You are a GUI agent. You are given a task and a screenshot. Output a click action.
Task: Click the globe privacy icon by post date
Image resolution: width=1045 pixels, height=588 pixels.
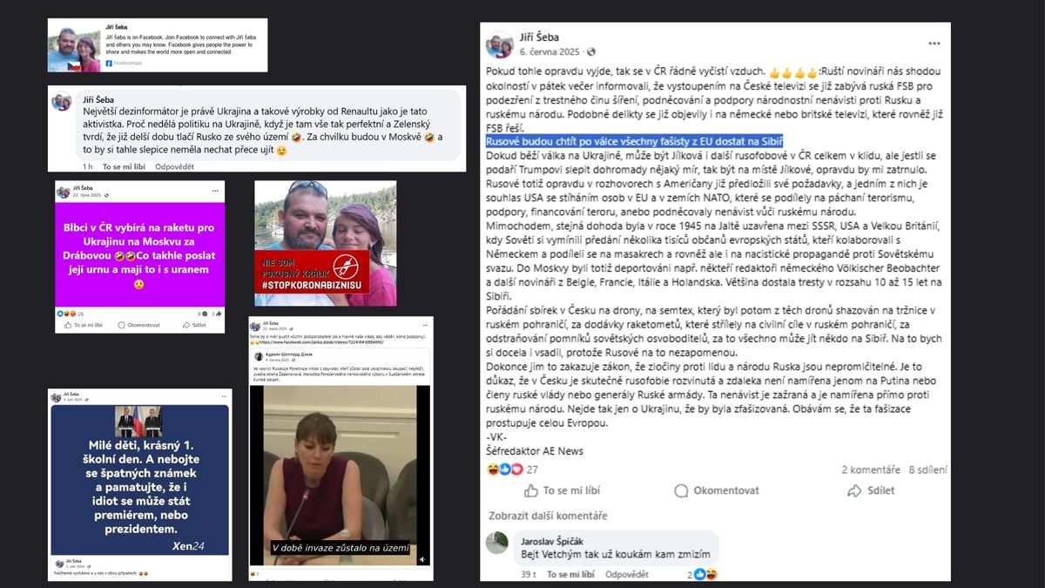click(x=592, y=52)
